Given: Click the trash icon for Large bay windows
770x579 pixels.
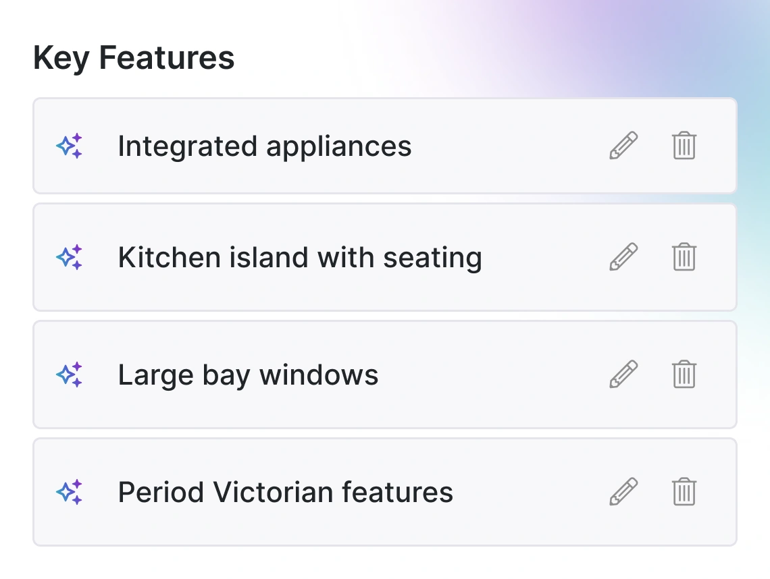Looking at the screenshot, I should pos(684,374).
